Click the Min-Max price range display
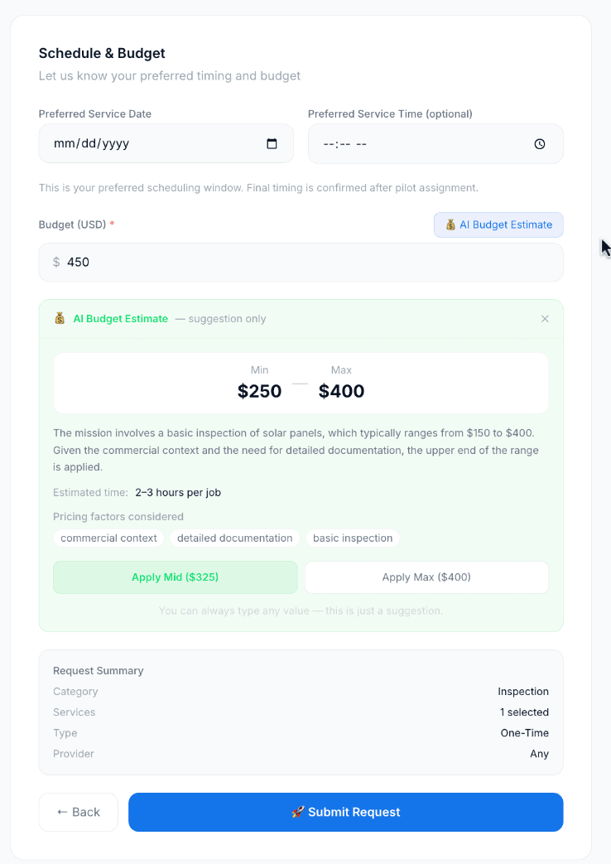Image resolution: width=611 pixels, height=864 pixels. [x=301, y=382]
